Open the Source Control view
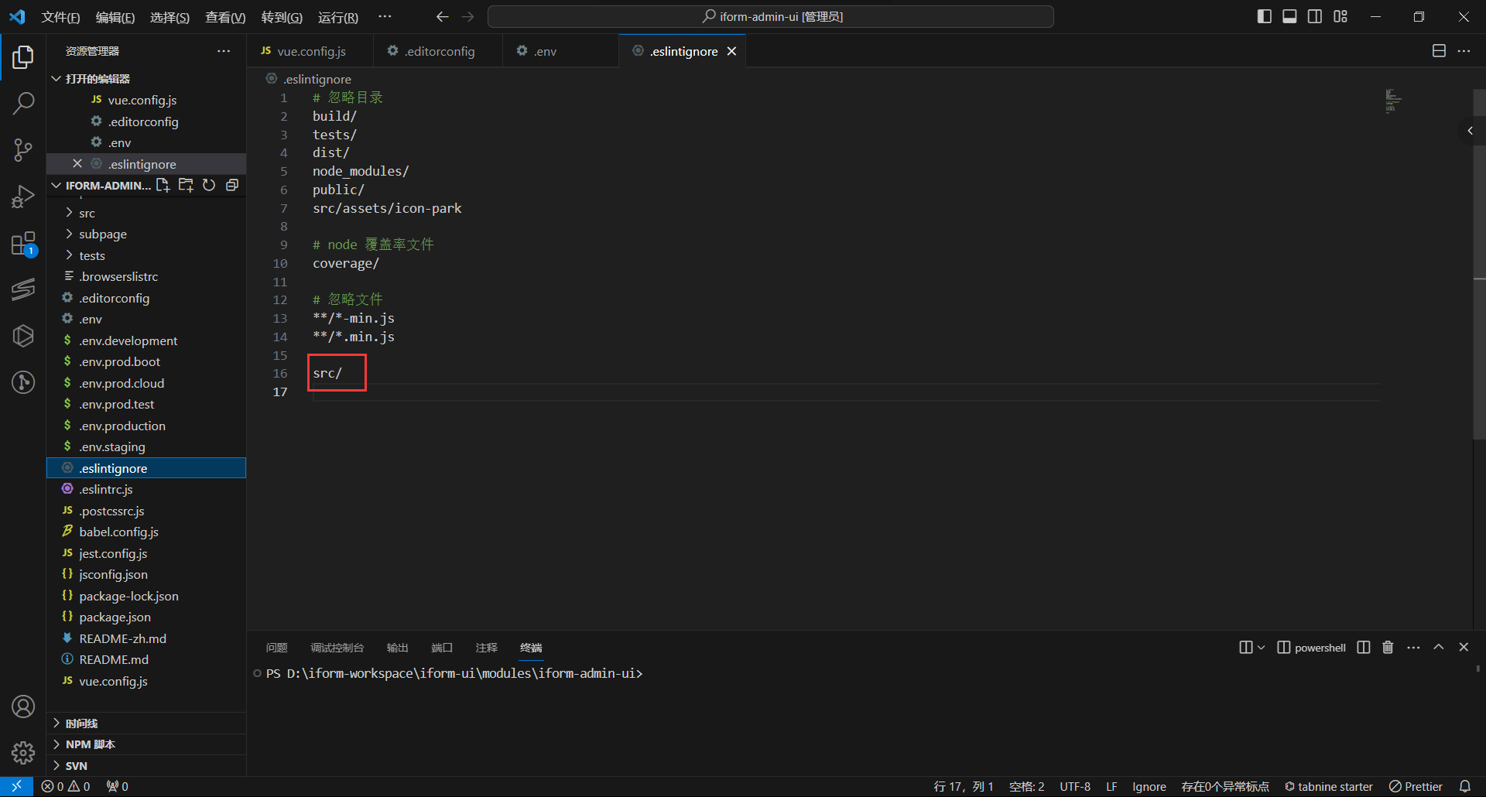 (x=23, y=150)
